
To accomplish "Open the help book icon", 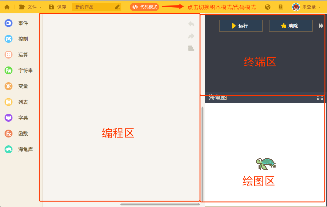I will (x=281, y=7).
